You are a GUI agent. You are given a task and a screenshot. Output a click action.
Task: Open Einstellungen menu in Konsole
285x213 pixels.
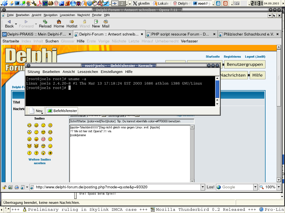111,72
